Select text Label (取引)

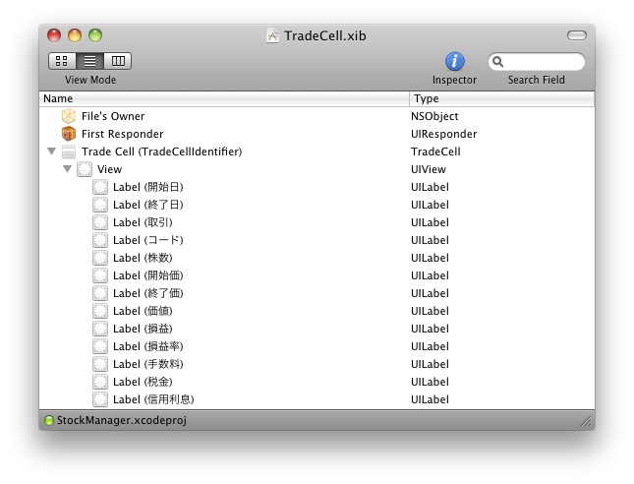[143, 222]
